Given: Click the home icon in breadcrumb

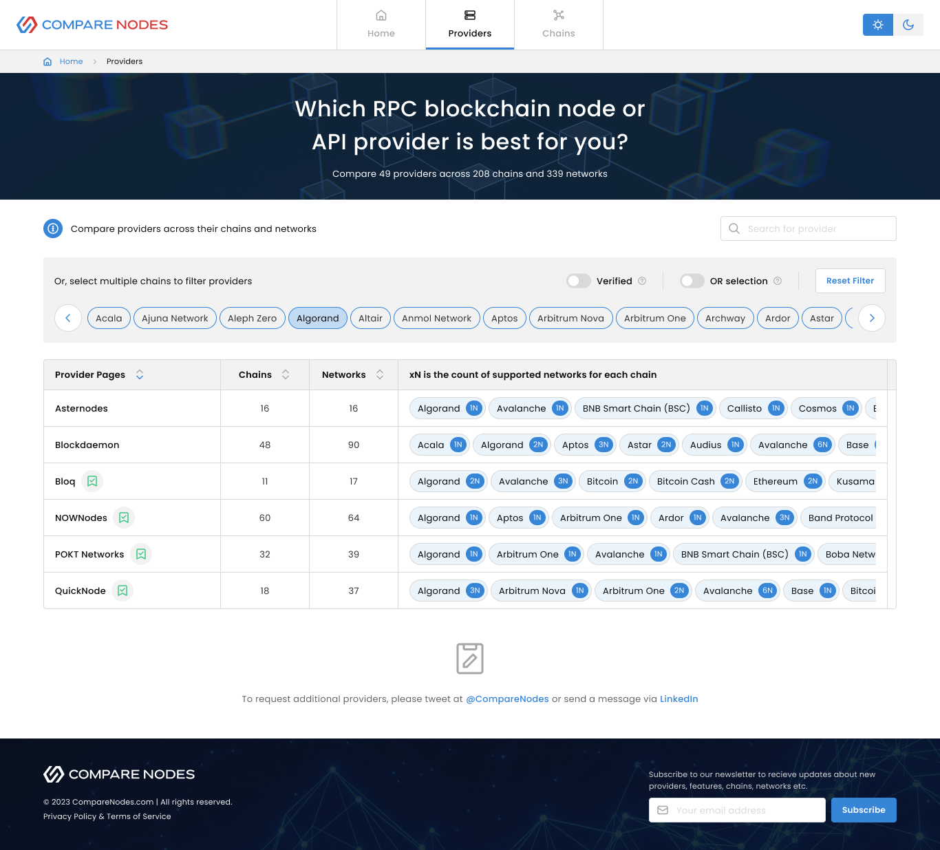Looking at the screenshot, I should 47,61.
